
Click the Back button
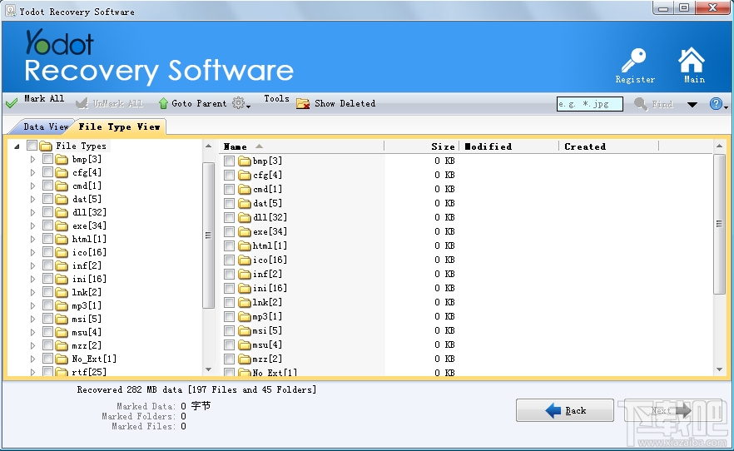pyautogui.click(x=565, y=410)
